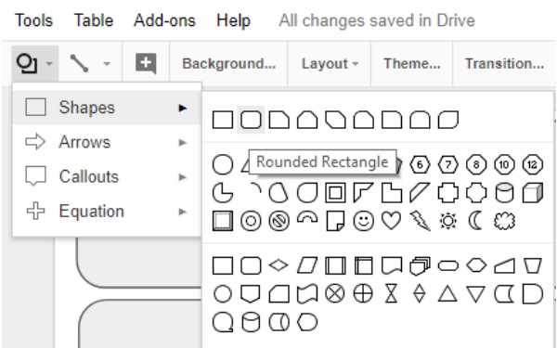Select the heptagon shape labeled 7
Image resolution: width=557 pixels, height=348 pixels.
pos(448,164)
